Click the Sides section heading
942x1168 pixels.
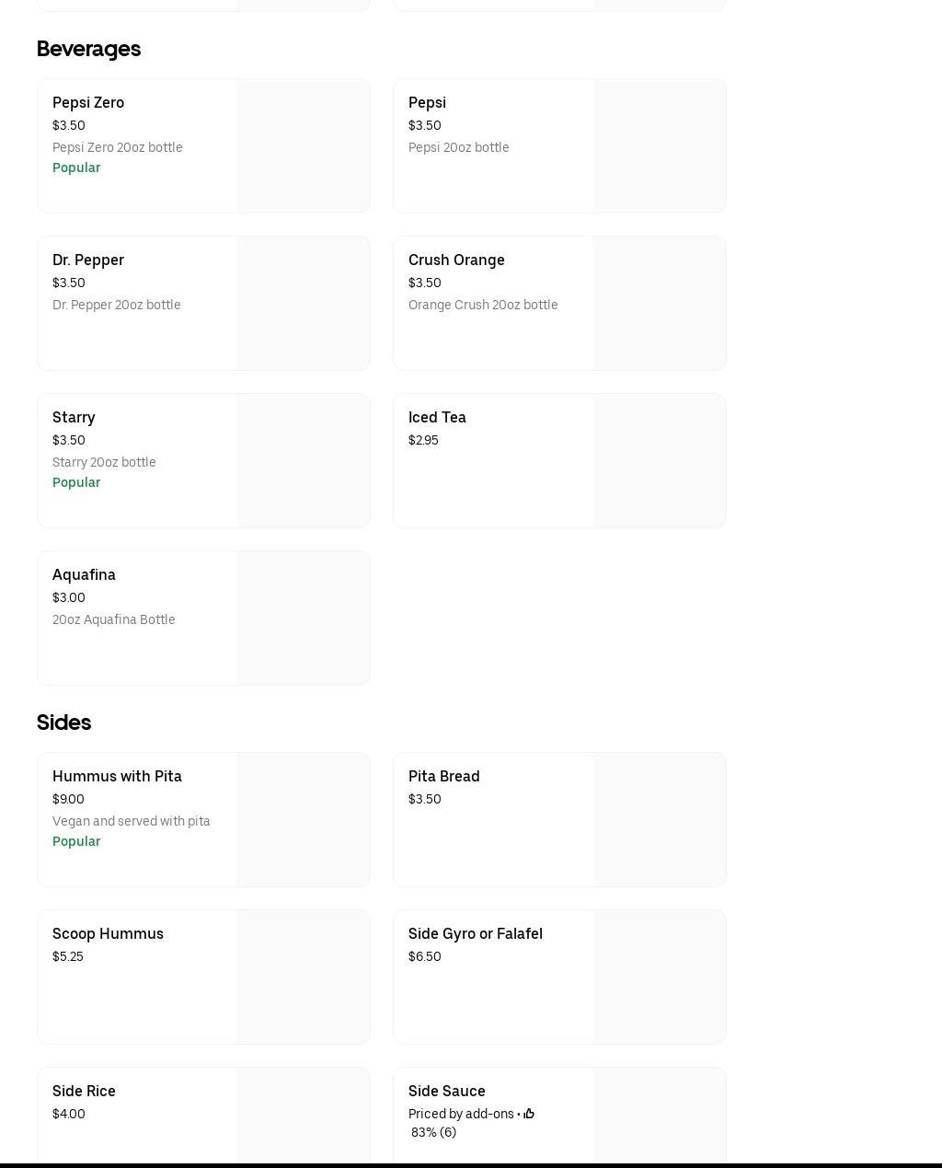(x=63, y=723)
